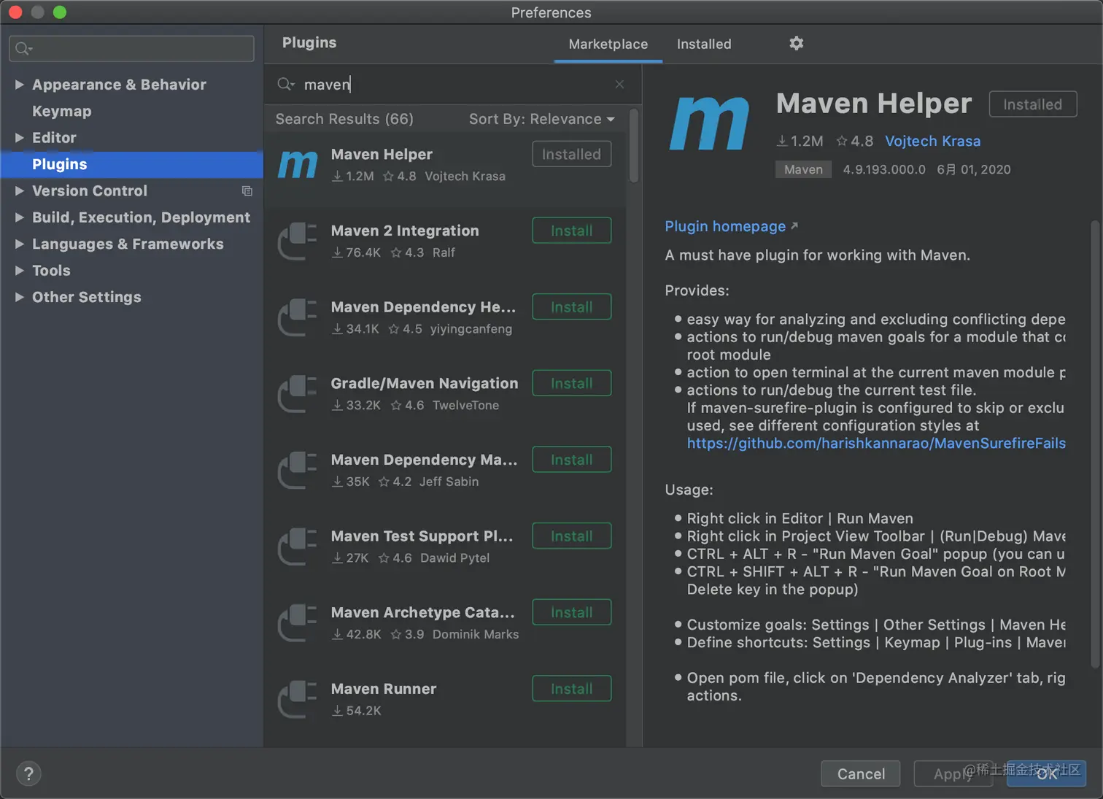Viewport: 1103px width, 799px height.
Task: Expand Languages & Frameworks node
Action: [20, 244]
